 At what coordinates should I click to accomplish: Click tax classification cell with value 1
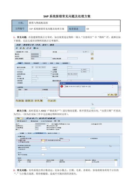tap(88, 162)
